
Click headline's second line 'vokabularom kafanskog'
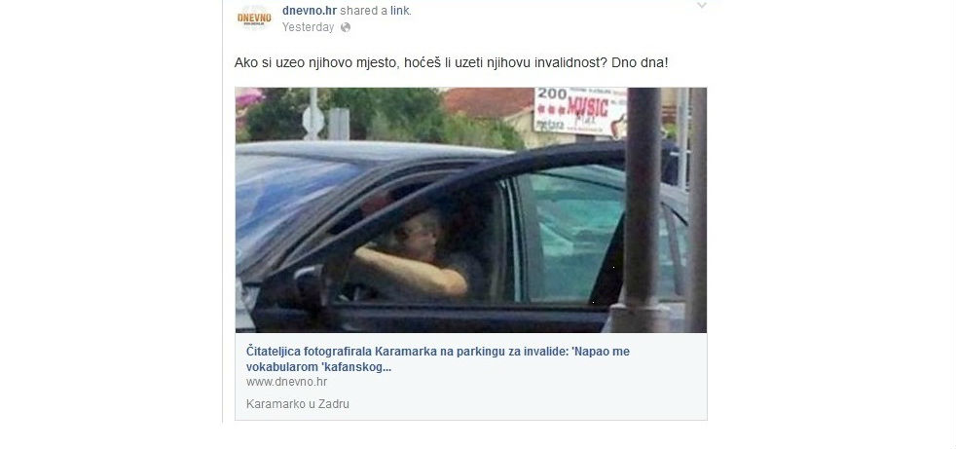tap(318, 367)
